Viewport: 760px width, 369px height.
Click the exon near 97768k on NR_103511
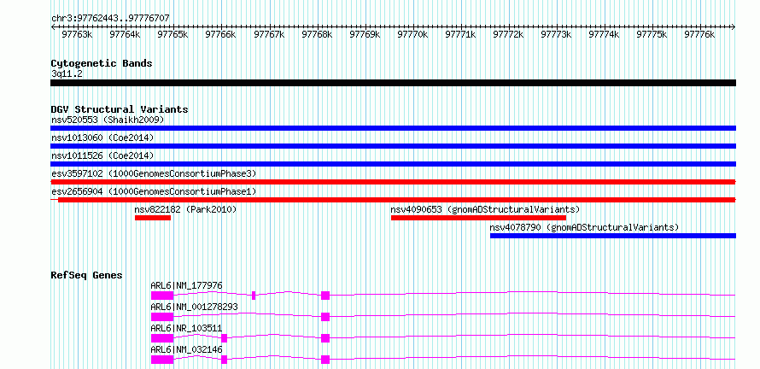[325, 338]
